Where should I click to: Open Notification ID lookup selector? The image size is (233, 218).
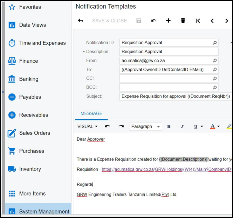[215, 43]
